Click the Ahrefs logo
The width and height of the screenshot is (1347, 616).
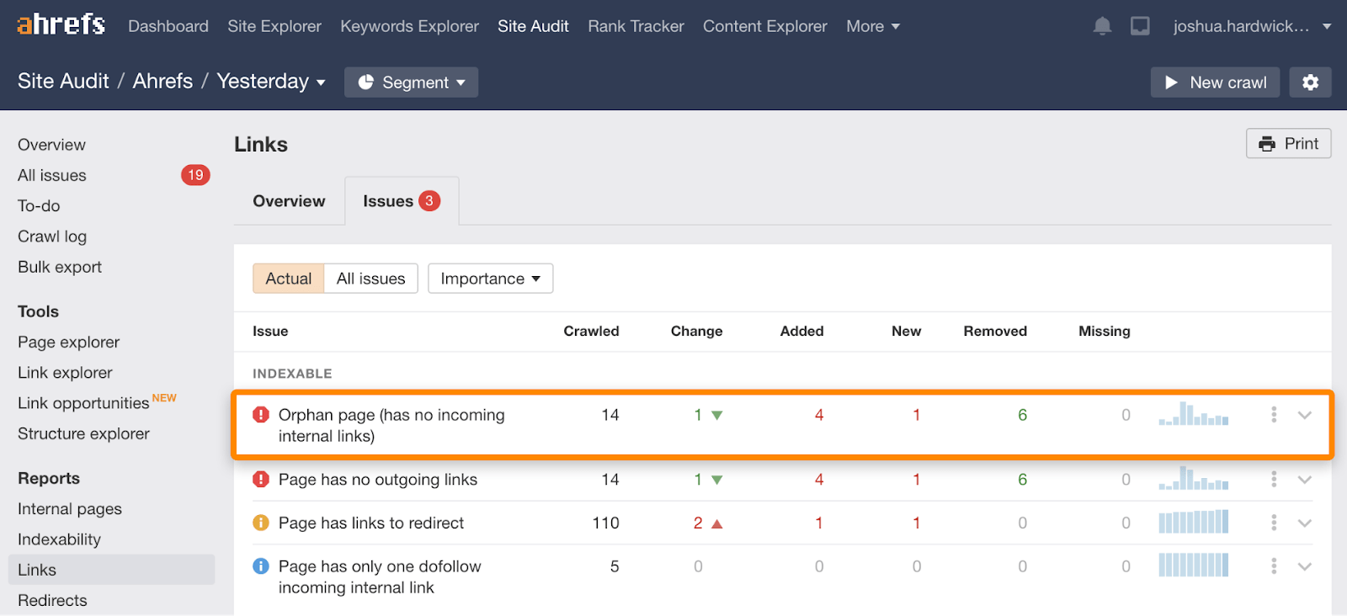pyautogui.click(x=61, y=24)
